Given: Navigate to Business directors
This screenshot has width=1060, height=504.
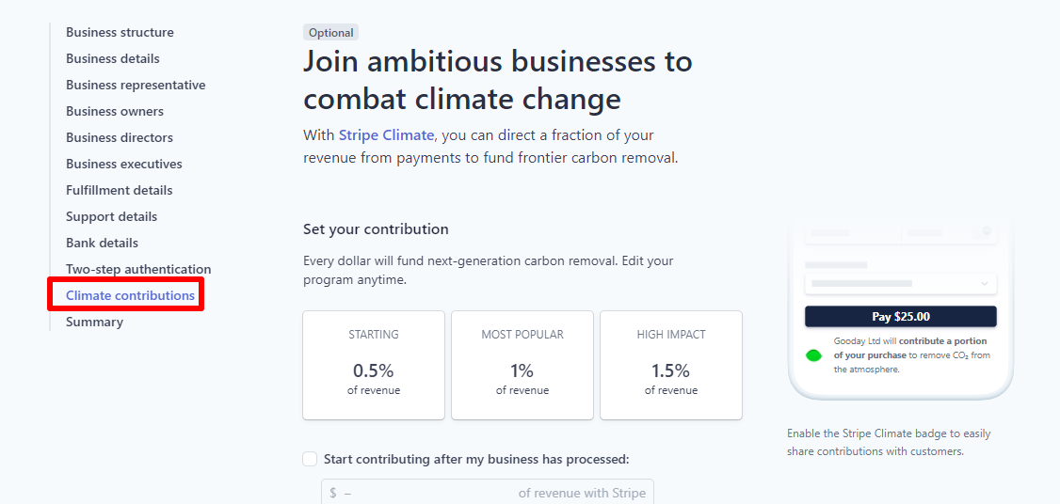Looking at the screenshot, I should click(120, 138).
